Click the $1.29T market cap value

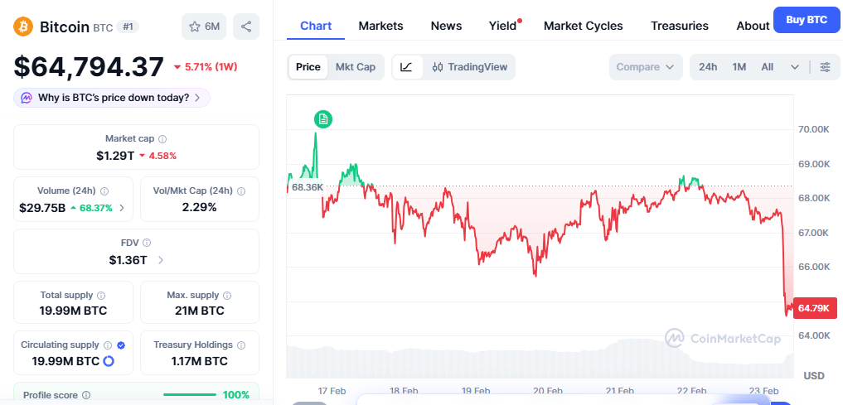point(115,156)
